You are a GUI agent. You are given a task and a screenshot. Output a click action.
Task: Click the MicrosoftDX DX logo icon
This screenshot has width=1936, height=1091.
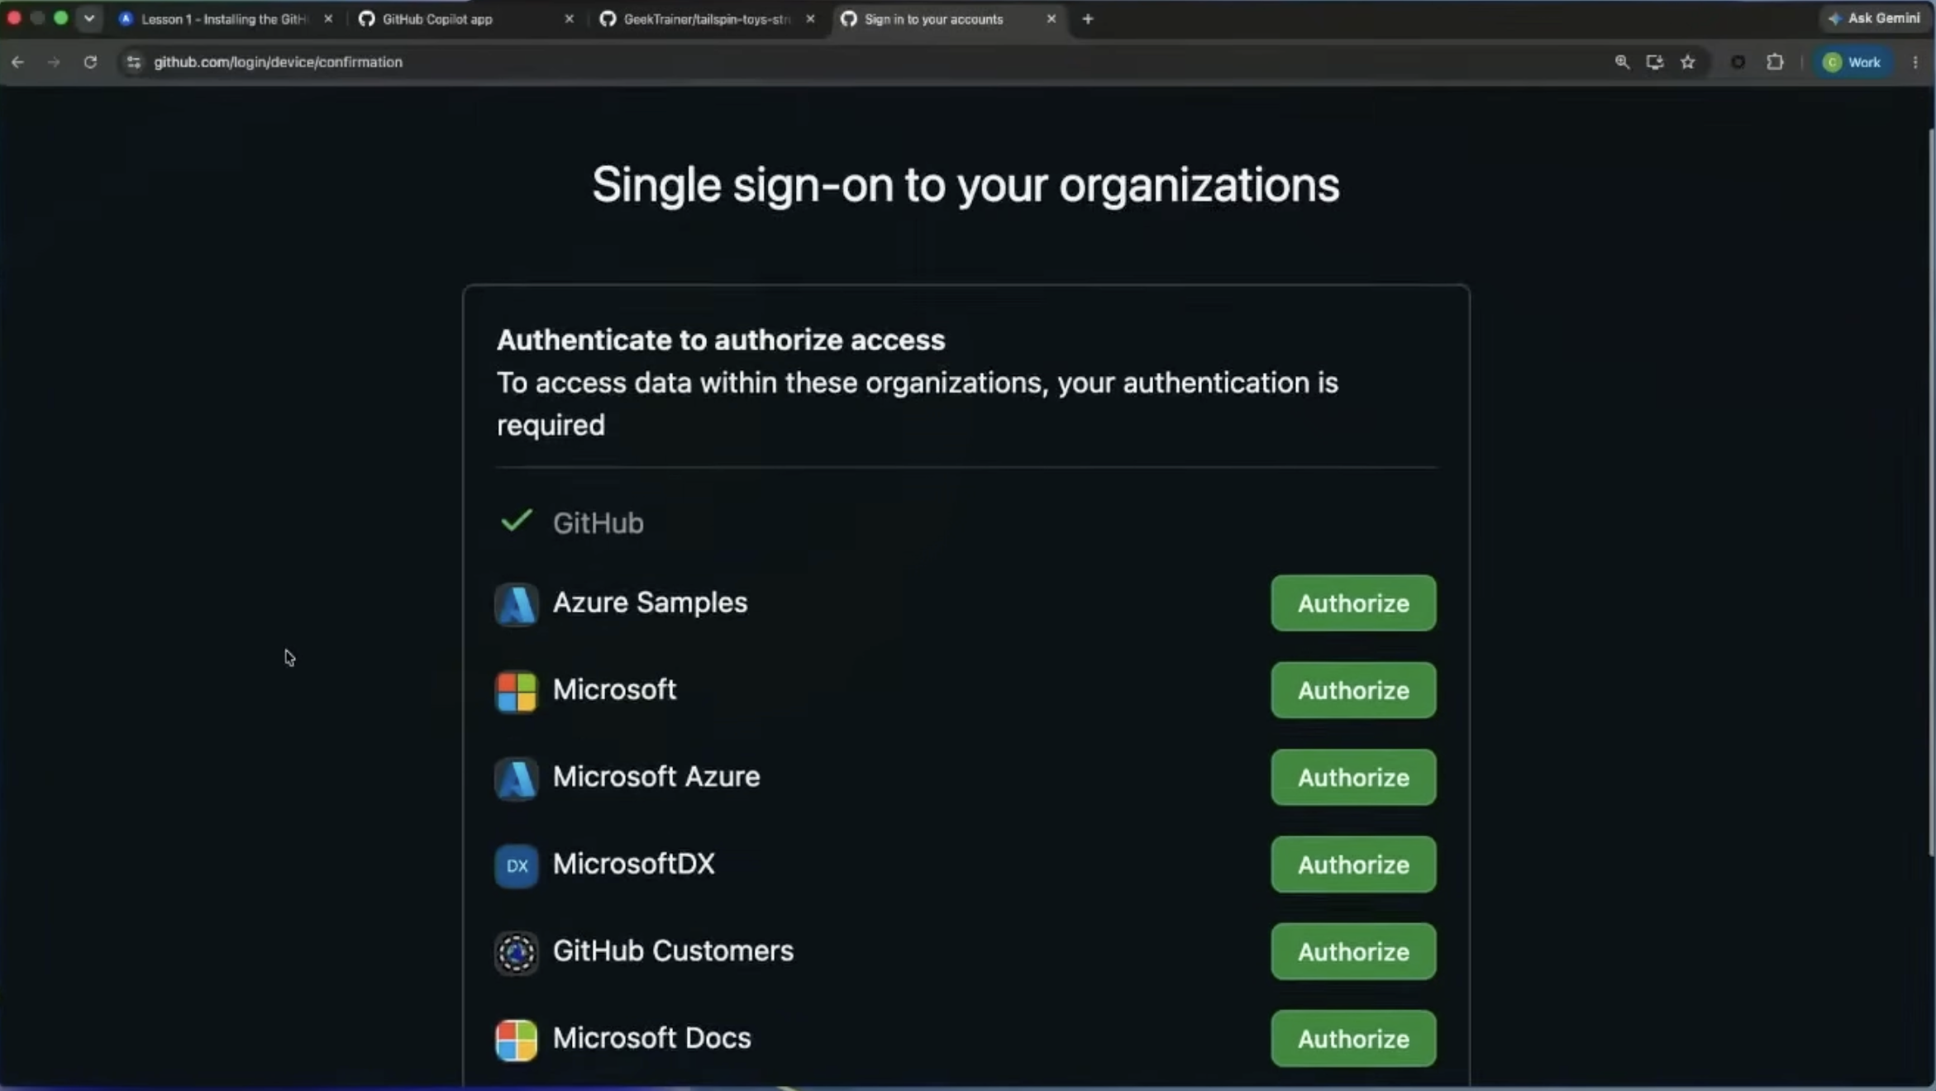coord(516,865)
